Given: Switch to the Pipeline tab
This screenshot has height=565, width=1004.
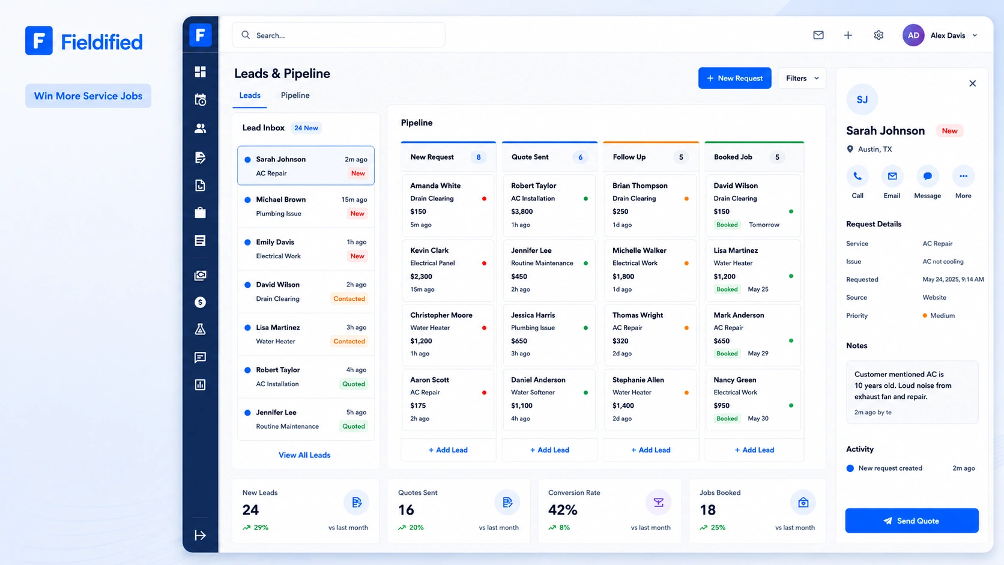Looking at the screenshot, I should click(x=295, y=95).
